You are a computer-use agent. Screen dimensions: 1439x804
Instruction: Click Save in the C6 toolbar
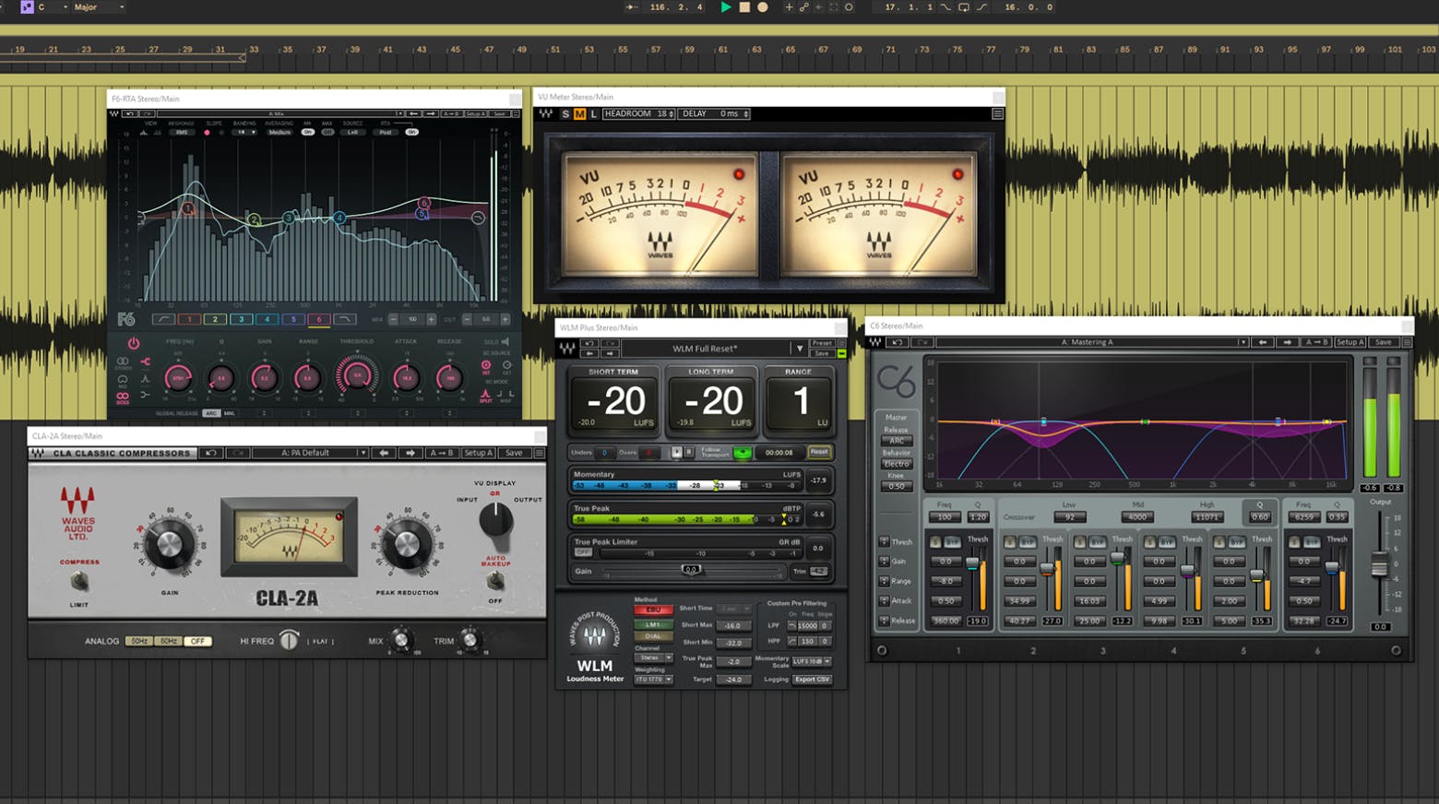(x=1383, y=342)
